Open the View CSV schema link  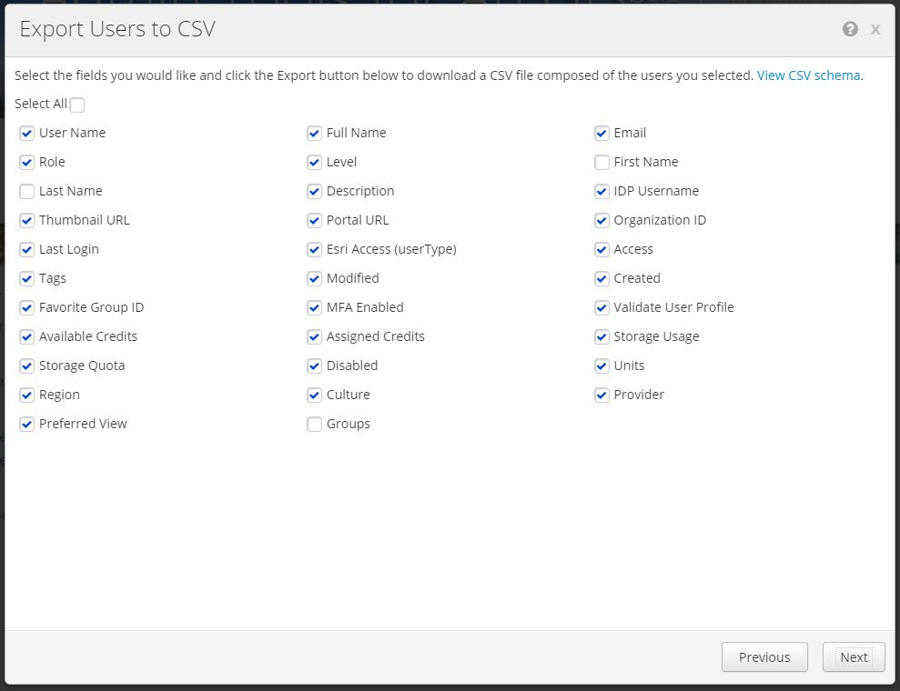tap(808, 75)
